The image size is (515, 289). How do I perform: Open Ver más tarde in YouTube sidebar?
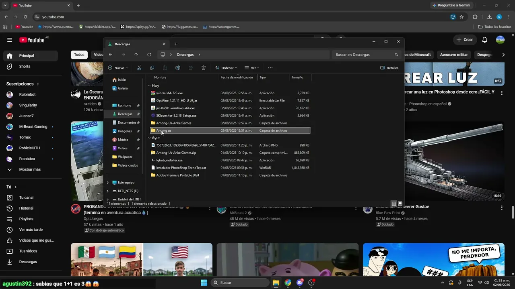pyautogui.click(x=31, y=230)
